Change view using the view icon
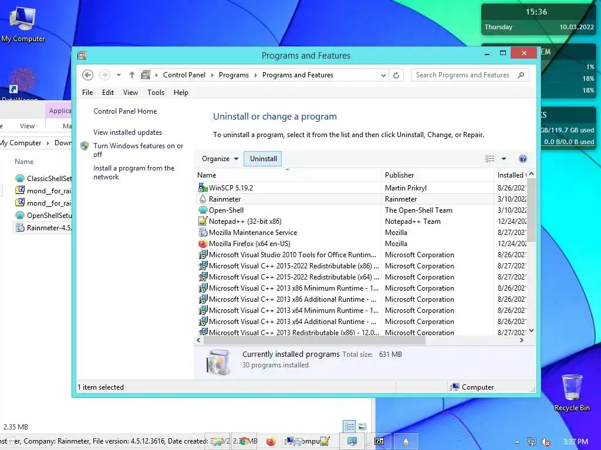Viewport: 601px width, 450px height. tap(490, 158)
